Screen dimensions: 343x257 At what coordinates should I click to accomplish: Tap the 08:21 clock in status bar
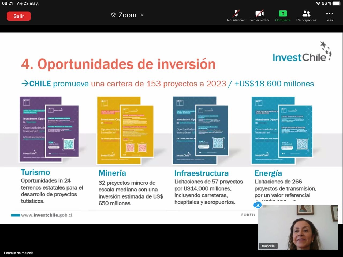pyautogui.click(x=8, y=3)
